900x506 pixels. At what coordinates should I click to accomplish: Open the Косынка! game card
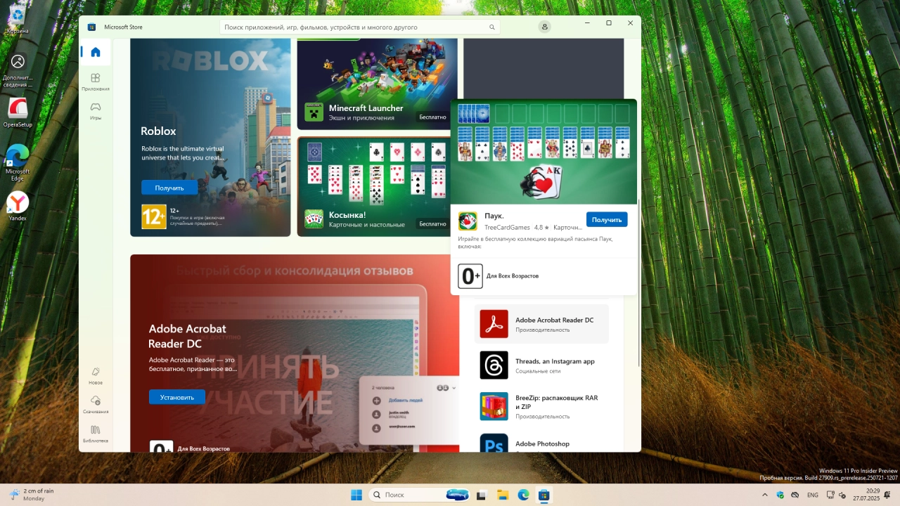pyautogui.click(x=377, y=186)
